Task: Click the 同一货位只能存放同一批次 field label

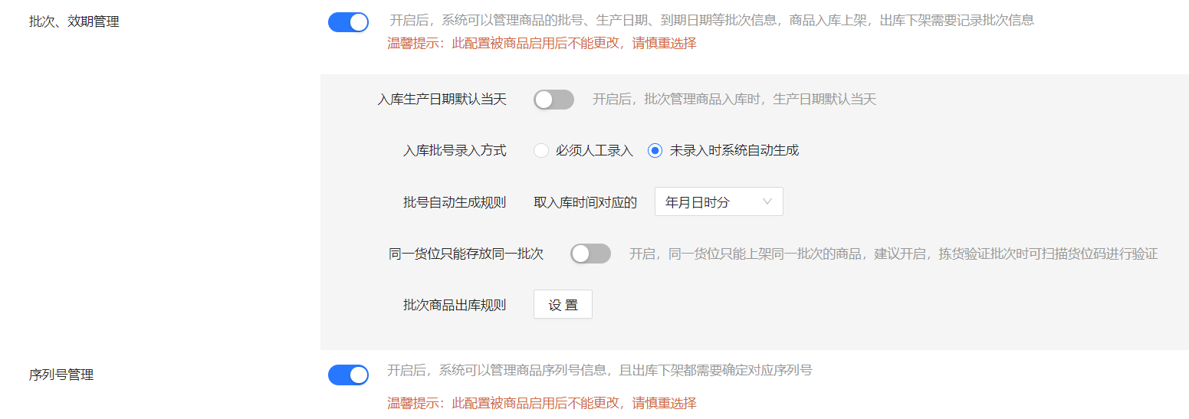Action: pos(466,254)
